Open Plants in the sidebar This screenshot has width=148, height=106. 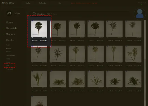(10, 40)
